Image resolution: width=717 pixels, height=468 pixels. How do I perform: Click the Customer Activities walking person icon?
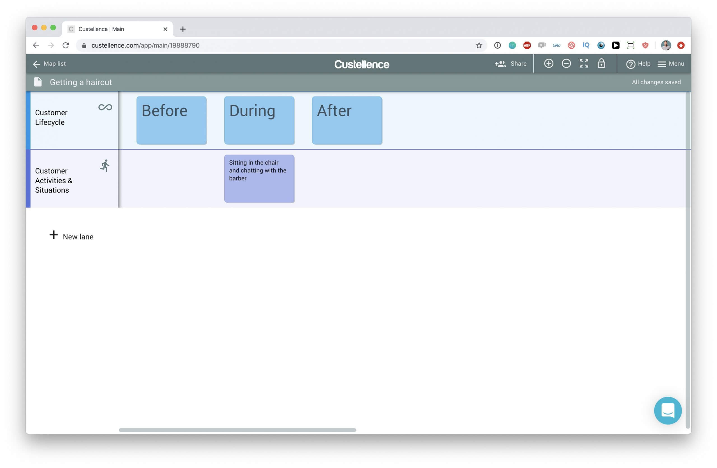pyautogui.click(x=104, y=165)
